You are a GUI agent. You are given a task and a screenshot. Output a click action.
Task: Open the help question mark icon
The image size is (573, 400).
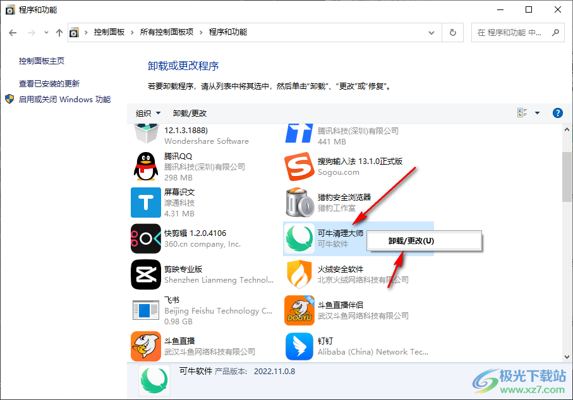[x=557, y=113]
